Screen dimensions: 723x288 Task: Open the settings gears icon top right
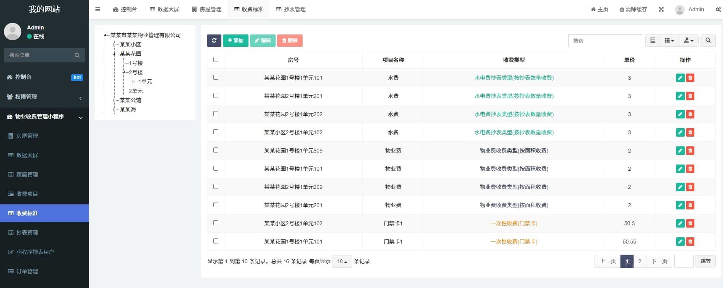coord(718,9)
